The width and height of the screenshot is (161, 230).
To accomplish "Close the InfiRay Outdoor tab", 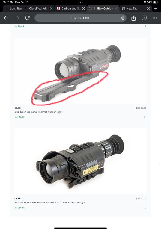I will pyautogui.click(x=116, y=8).
